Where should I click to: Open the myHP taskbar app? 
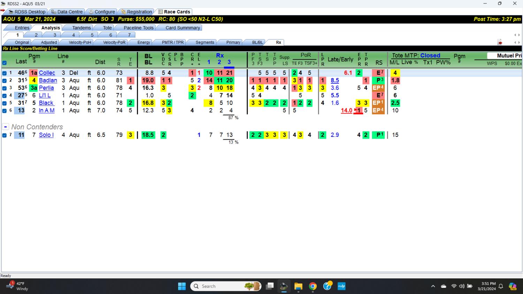[x=341, y=286]
